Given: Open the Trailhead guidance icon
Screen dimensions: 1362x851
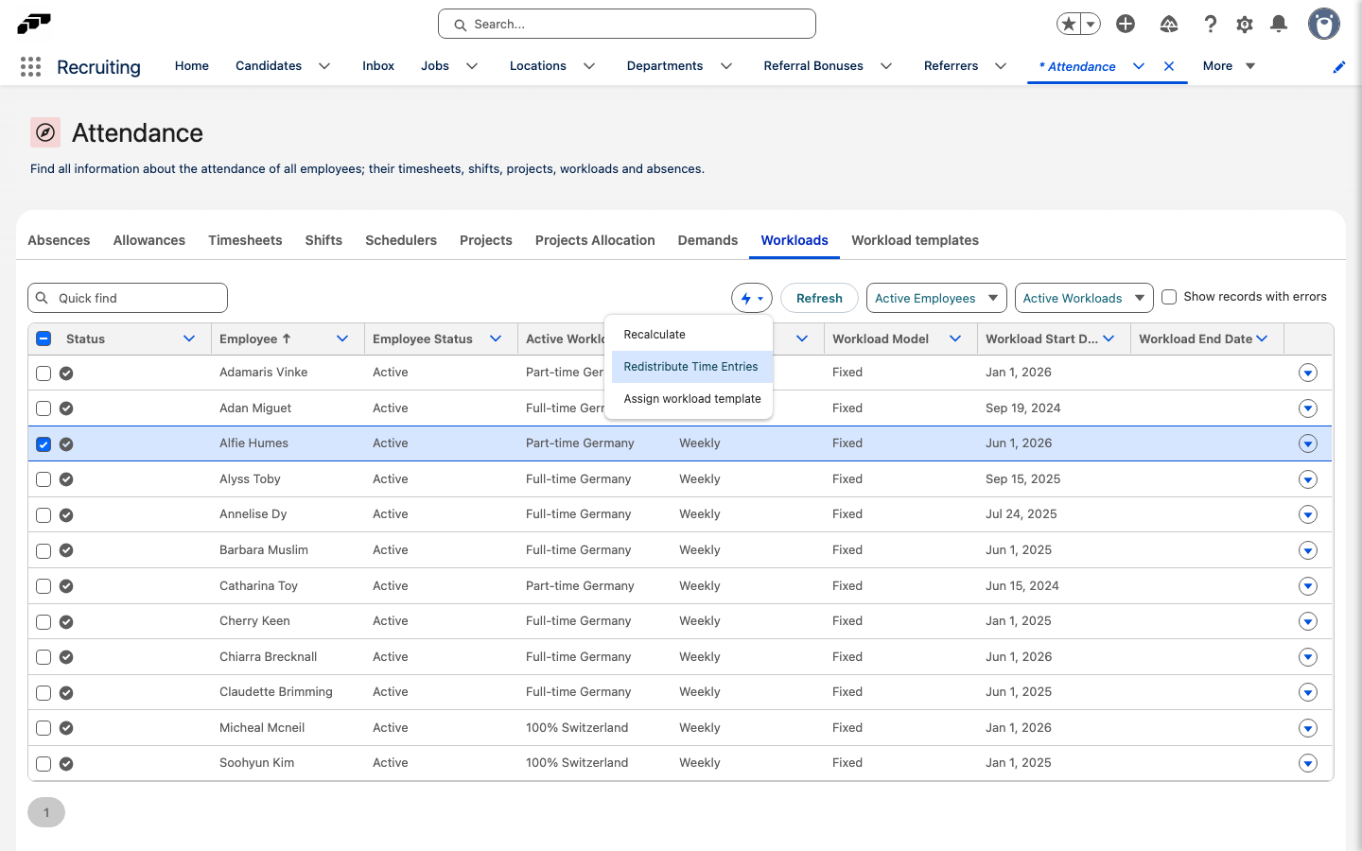Looking at the screenshot, I should (1169, 25).
